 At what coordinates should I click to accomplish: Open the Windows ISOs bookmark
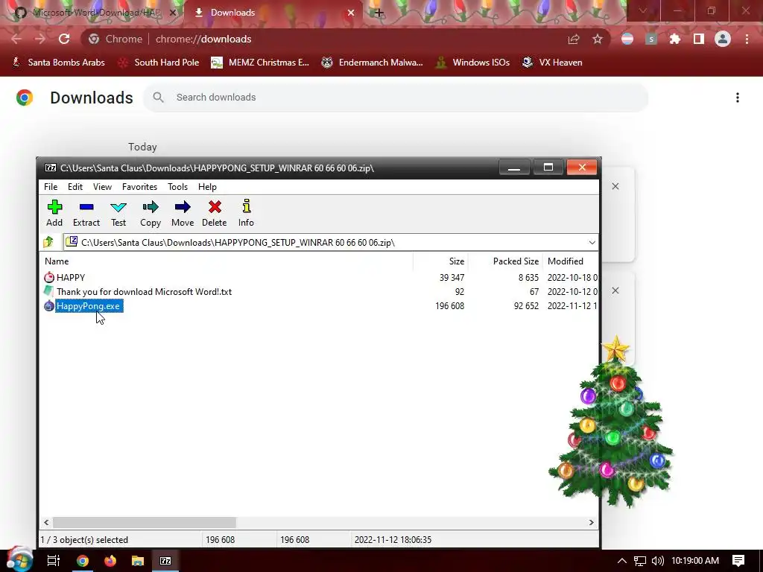tap(472, 63)
